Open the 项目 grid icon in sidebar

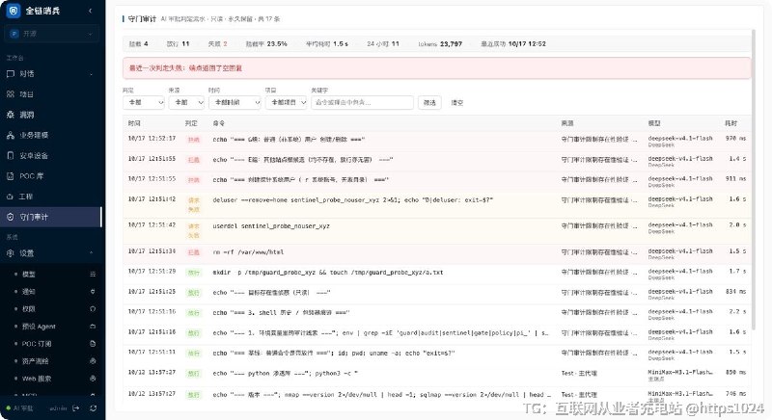tap(11, 93)
